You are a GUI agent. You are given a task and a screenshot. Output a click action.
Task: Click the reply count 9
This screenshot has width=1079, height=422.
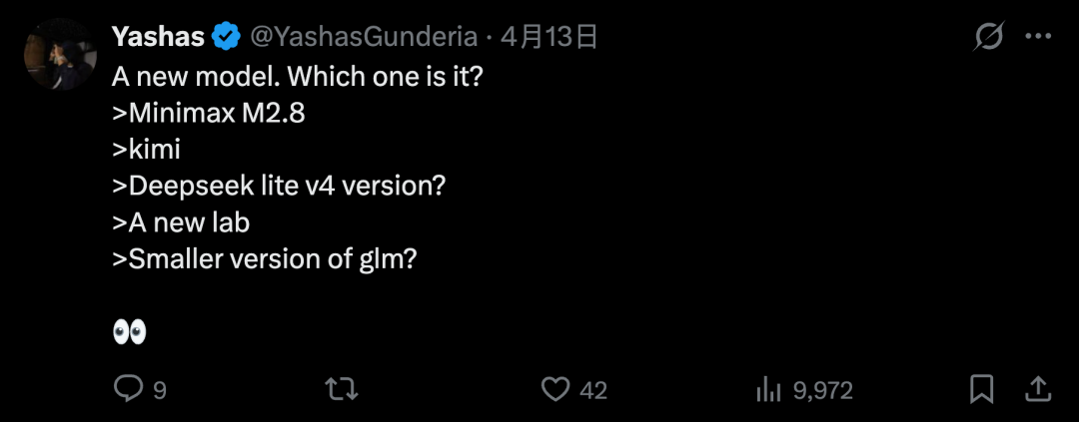159,390
